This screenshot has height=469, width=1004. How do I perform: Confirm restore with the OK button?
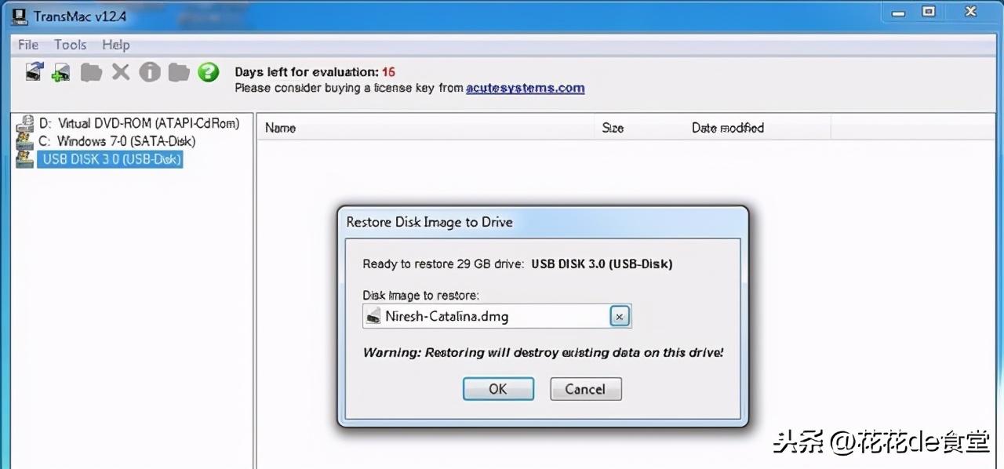[498, 389]
